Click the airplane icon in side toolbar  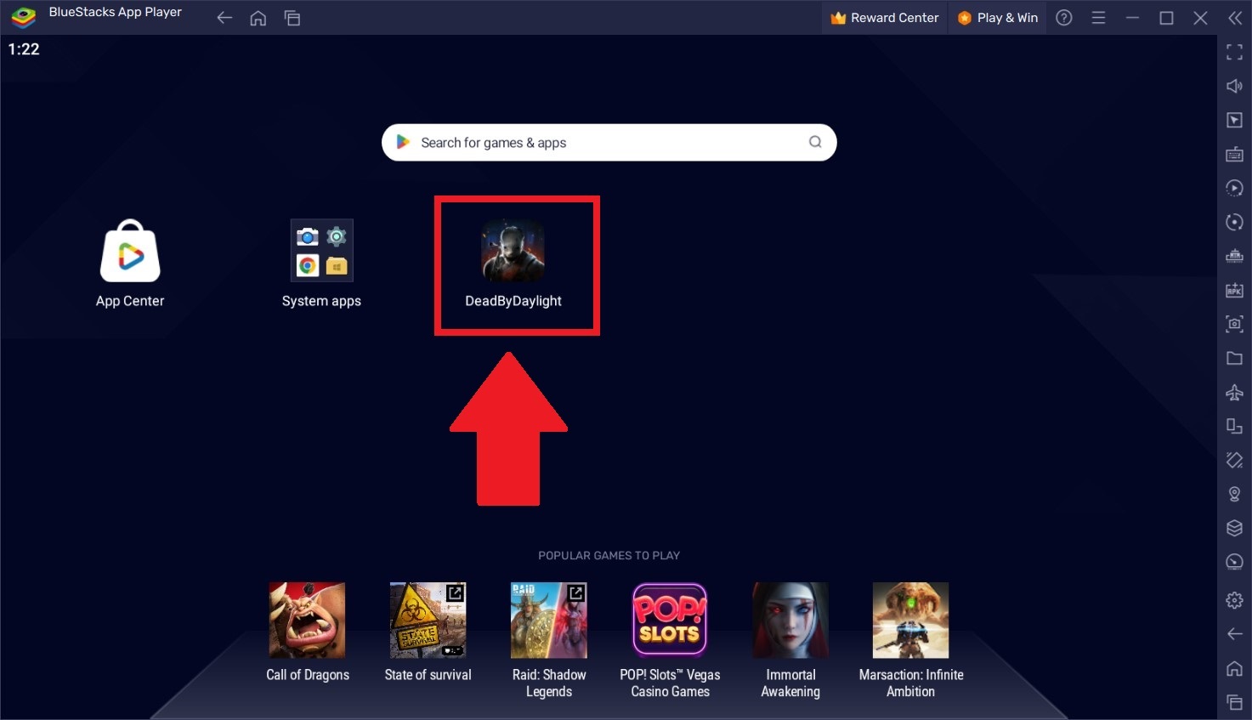point(1235,392)
